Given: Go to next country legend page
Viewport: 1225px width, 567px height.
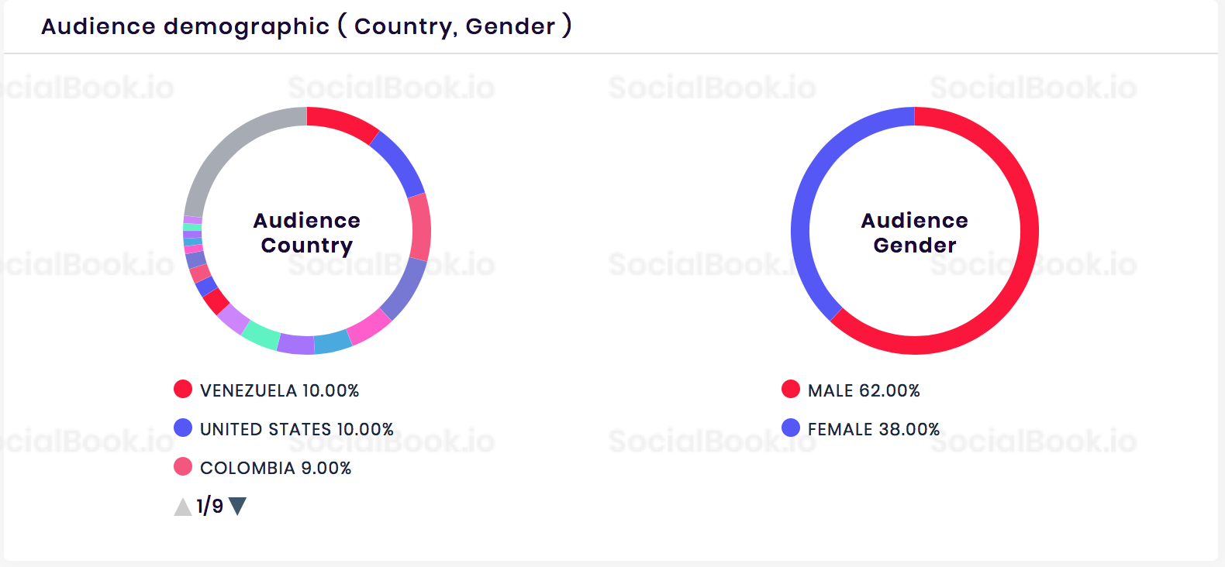Looking at the screenshot, I should pos(238,506).
